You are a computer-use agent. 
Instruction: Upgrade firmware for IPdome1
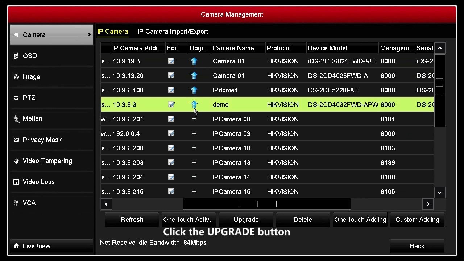coord(194,90)
